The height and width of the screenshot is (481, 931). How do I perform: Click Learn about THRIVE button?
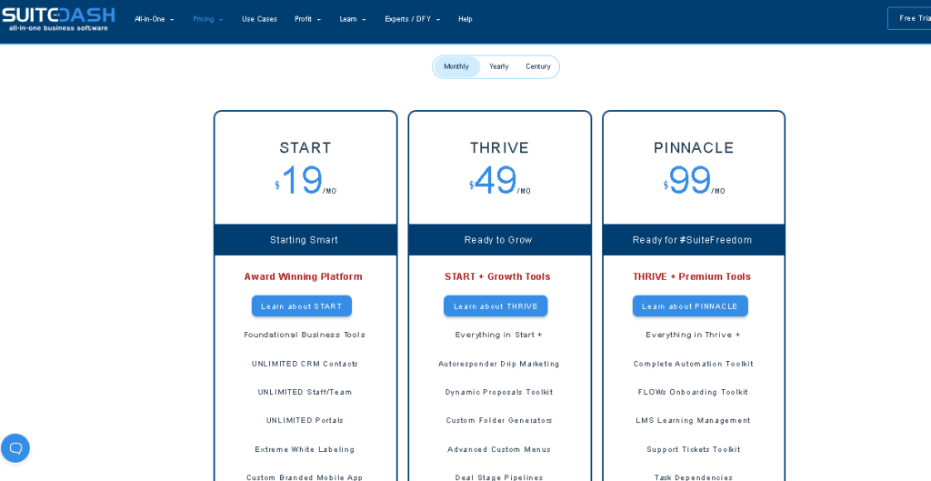496,306
